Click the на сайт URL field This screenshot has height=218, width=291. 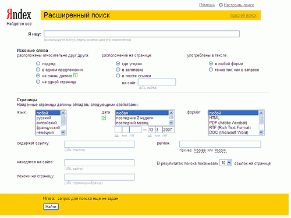pyautogui.click(x=157, y=82)
